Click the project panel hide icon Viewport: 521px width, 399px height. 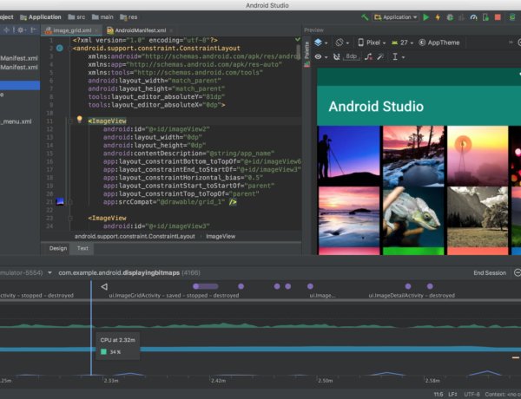click(x=33, y=29)
